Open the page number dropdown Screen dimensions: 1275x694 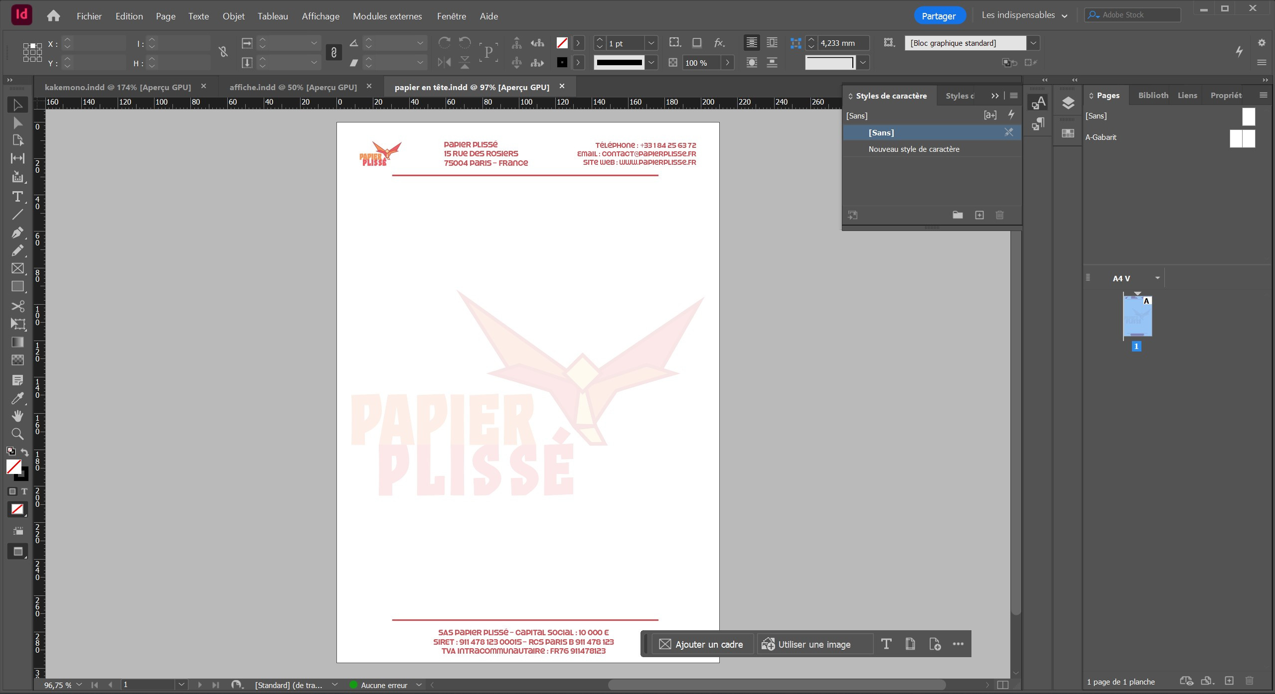pyautogui.click(x=181, y=685)
